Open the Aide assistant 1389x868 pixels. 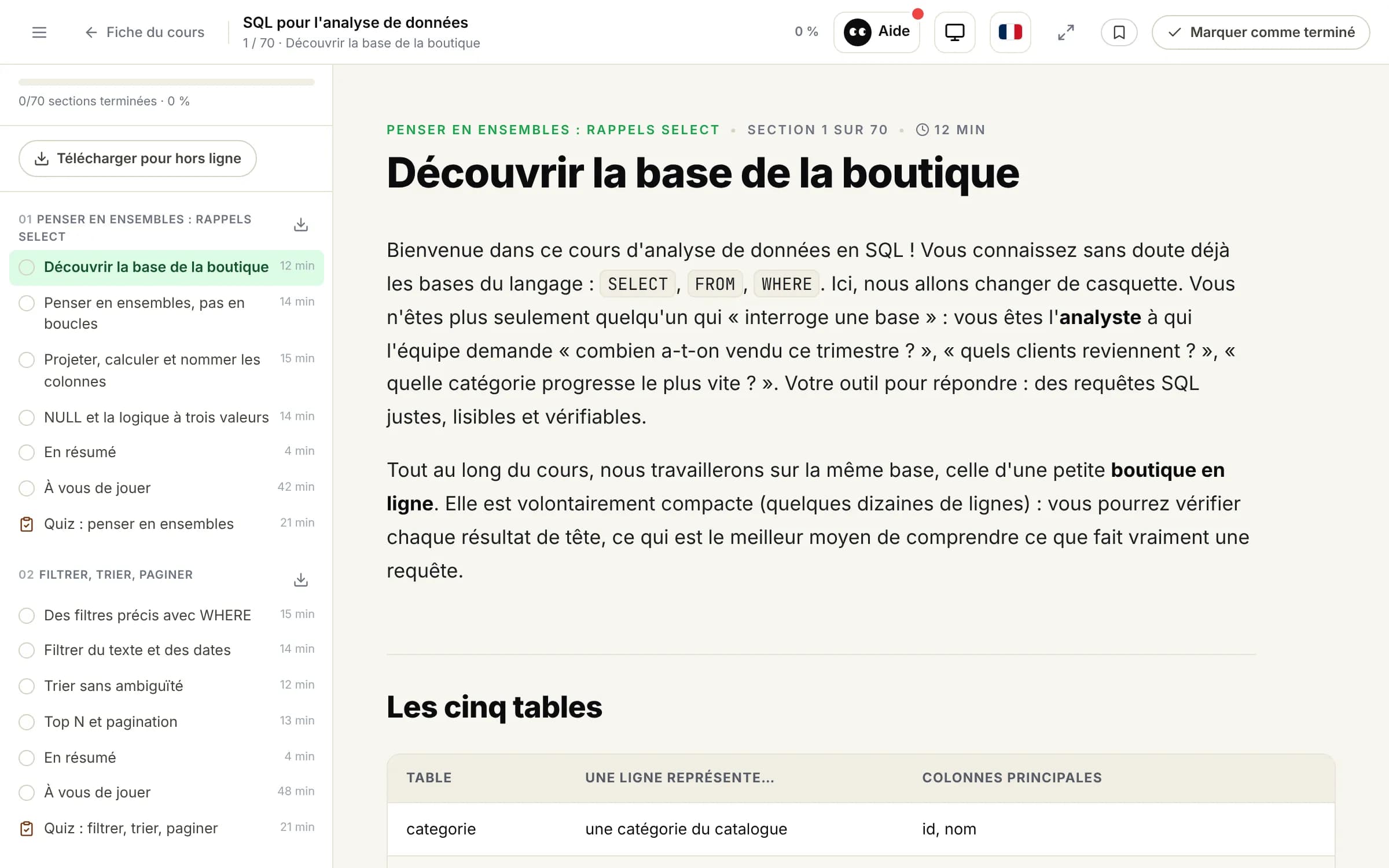876,32
